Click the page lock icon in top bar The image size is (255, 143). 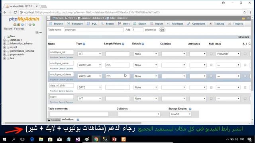(243, 18)
